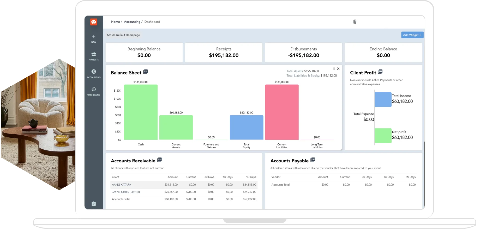Click the pink Current Liabilities bar

(282, 112)
